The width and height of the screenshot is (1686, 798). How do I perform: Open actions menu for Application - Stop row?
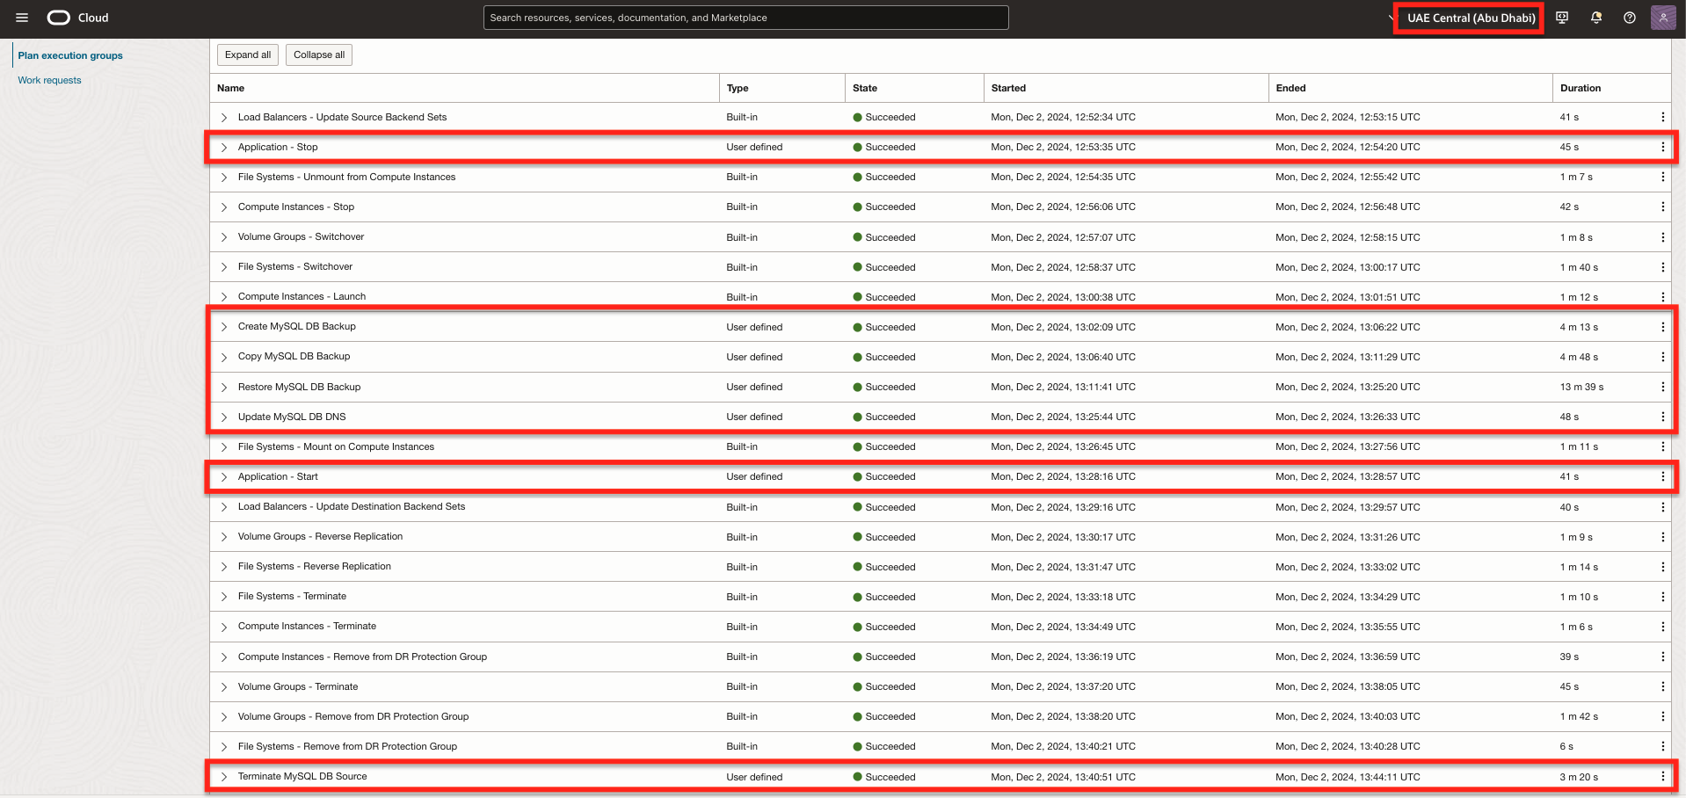(x=1662, y=147)
